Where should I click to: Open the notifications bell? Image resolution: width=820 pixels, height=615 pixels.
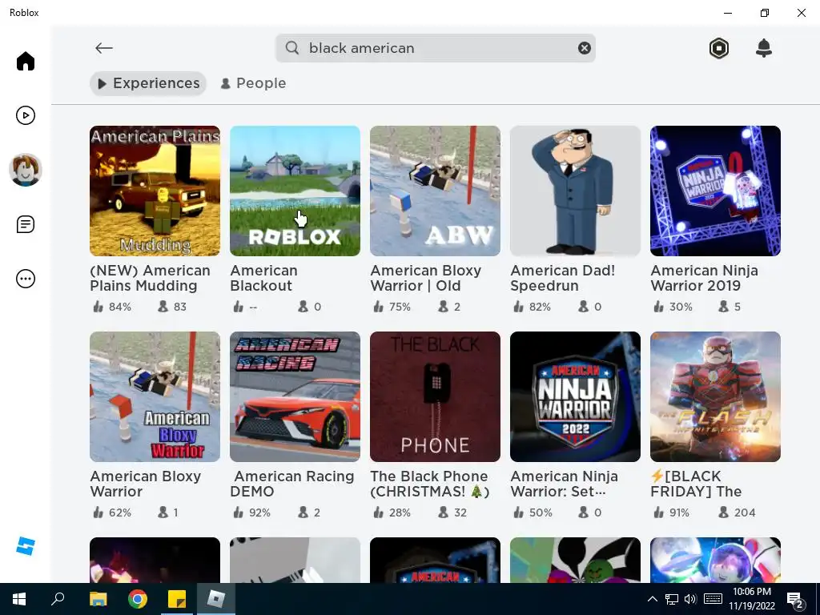763,48
